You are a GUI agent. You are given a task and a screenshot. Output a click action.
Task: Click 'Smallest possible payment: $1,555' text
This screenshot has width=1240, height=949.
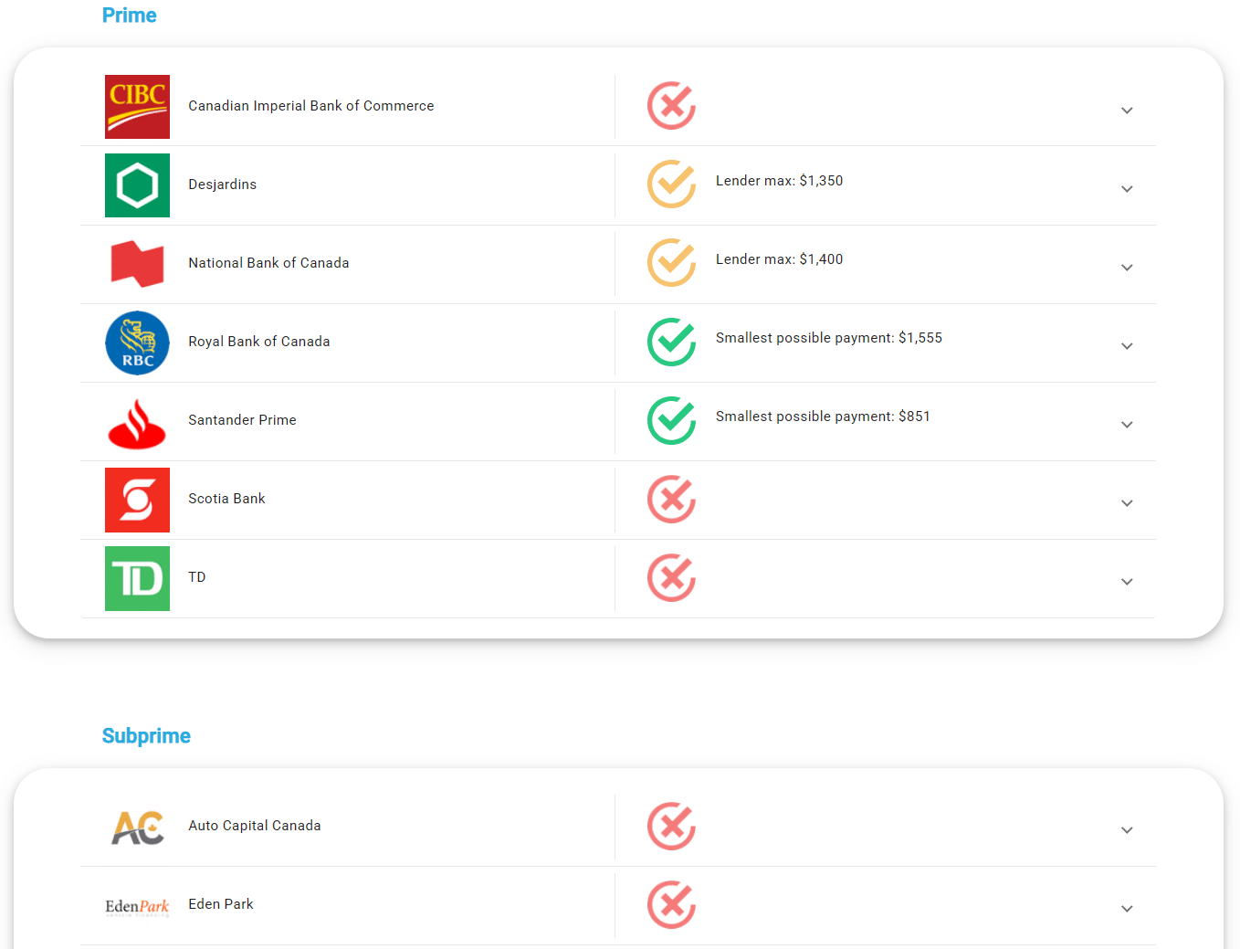829,338
